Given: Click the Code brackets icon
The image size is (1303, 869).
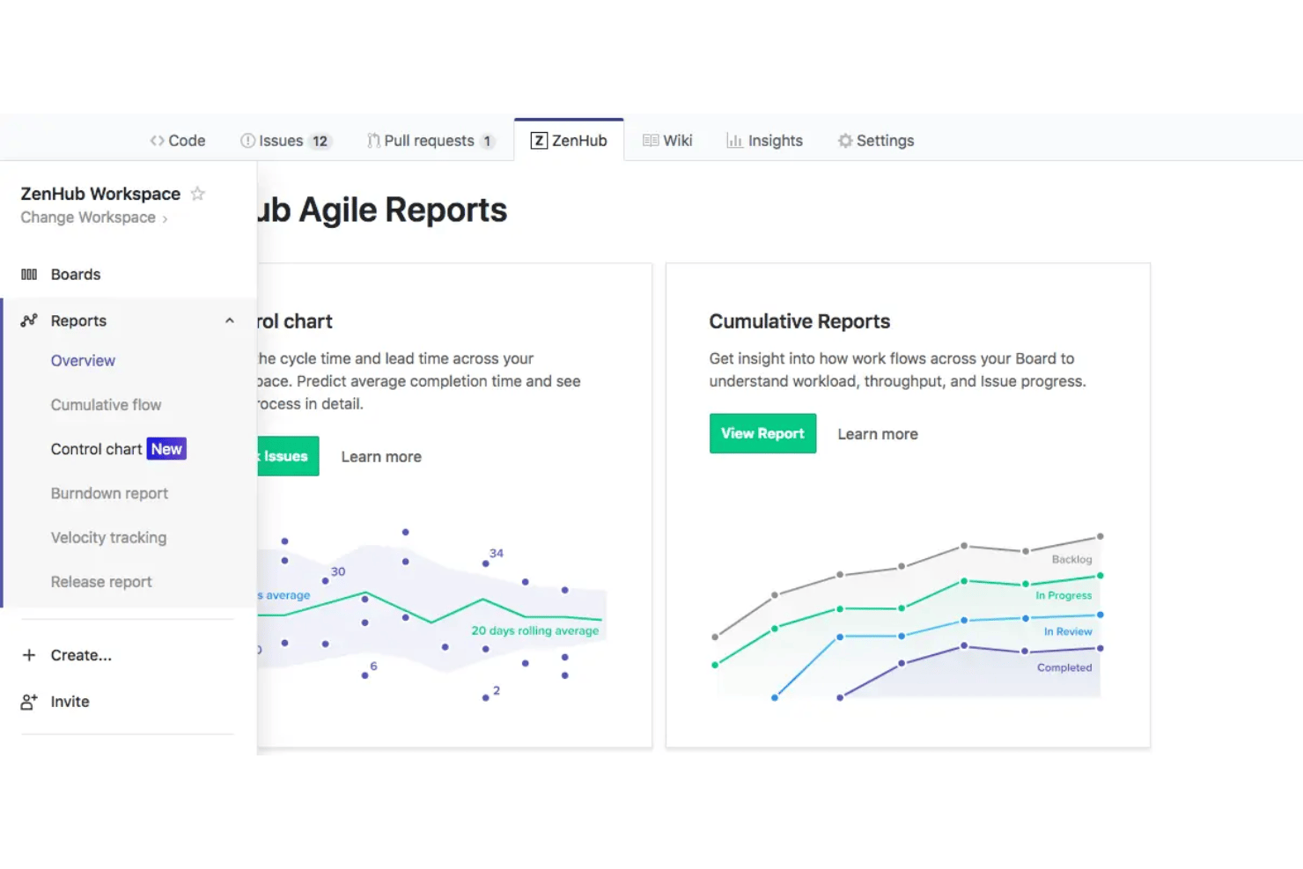Looking at the screenshot, I should [x=157, y=141].
